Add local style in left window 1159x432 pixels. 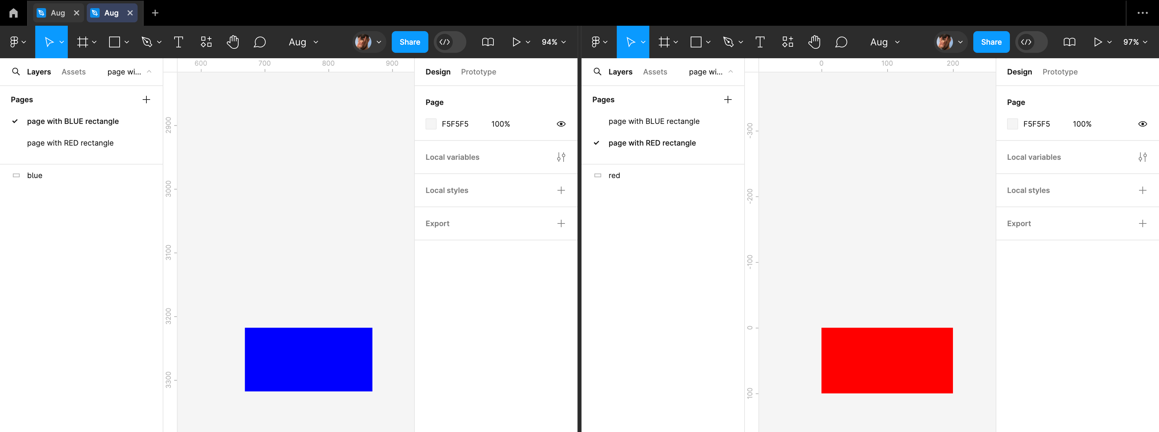561,190
